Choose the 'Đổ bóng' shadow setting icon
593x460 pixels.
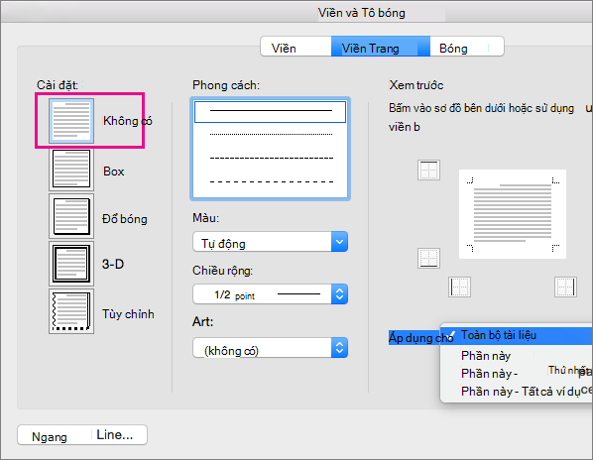(71, 216)
